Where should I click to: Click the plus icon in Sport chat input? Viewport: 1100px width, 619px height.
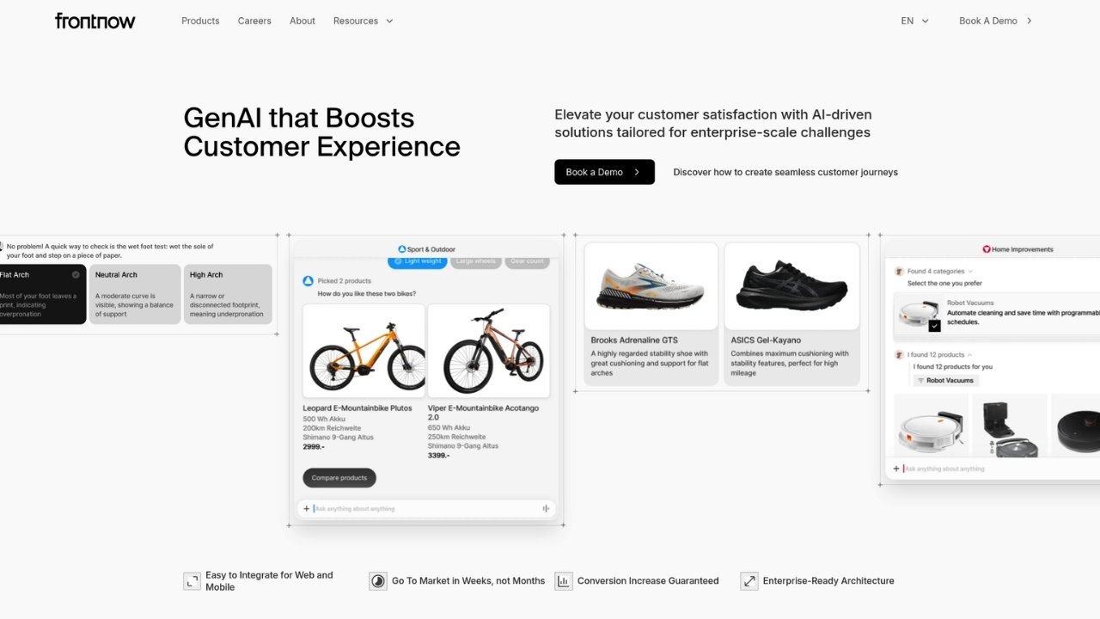coord(306,509)
